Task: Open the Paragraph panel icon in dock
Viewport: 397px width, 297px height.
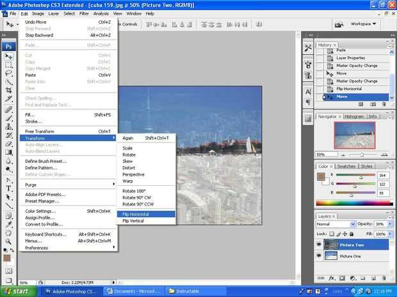Action: [x=308, y=102]
